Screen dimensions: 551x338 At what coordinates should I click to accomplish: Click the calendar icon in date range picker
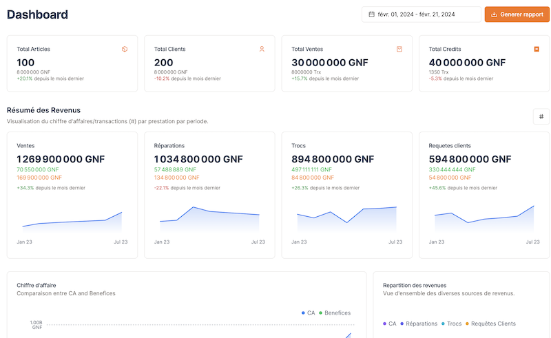(372, 14)
